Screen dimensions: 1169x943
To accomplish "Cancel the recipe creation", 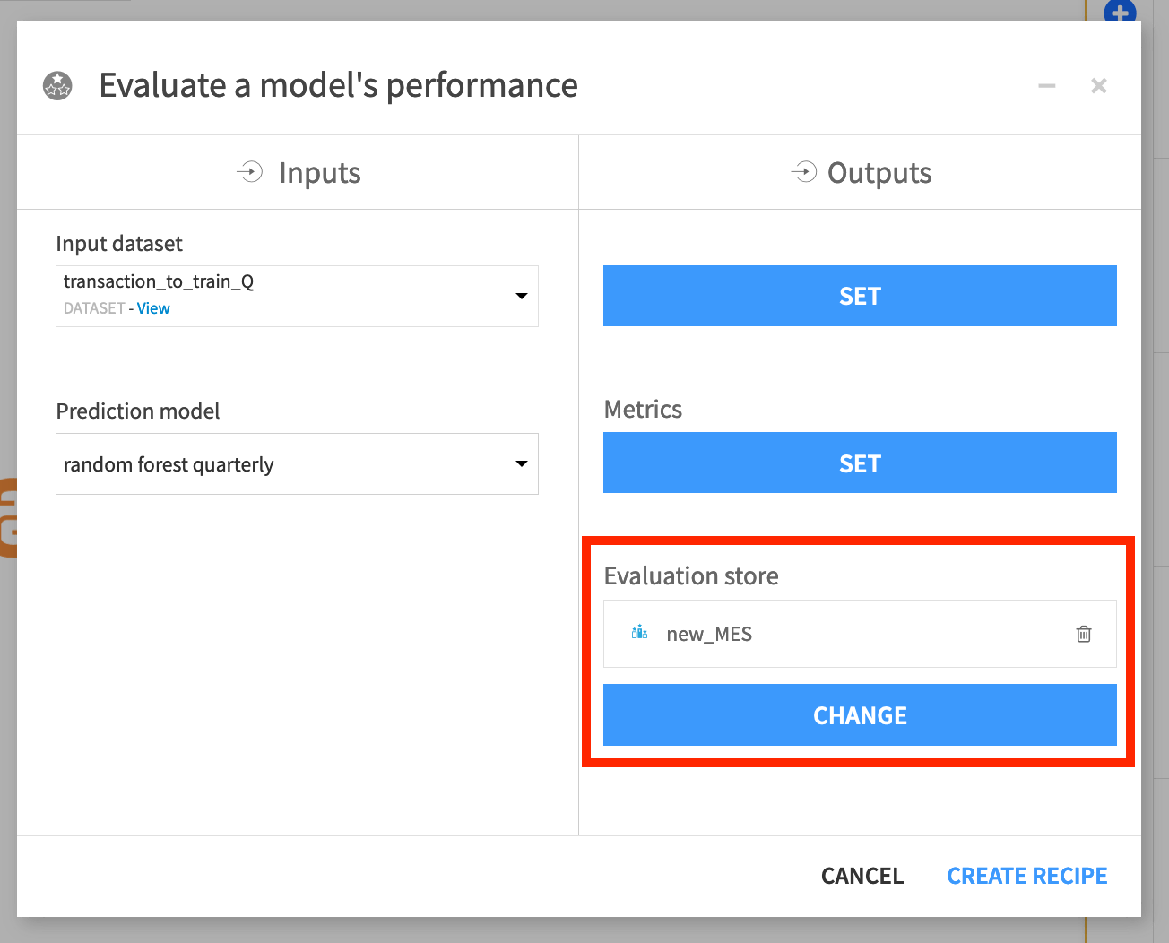I will [862, 876].
